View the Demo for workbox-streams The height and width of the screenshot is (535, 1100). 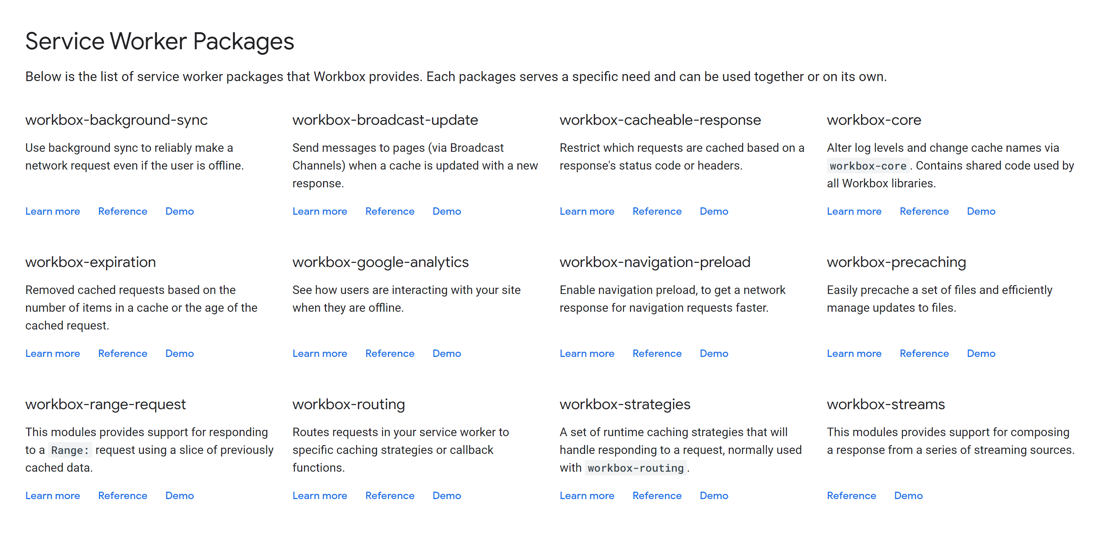908,495
